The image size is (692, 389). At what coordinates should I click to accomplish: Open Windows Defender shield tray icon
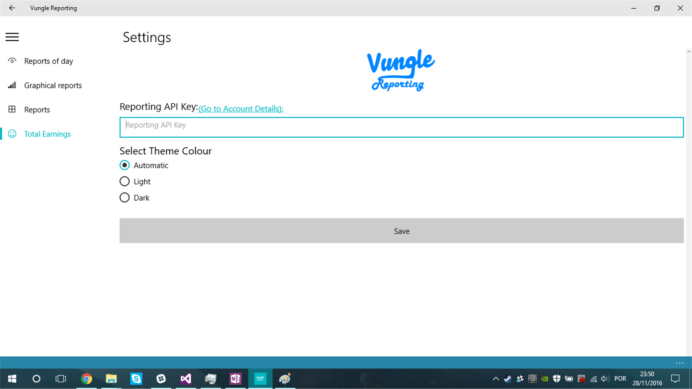(556, 379)
